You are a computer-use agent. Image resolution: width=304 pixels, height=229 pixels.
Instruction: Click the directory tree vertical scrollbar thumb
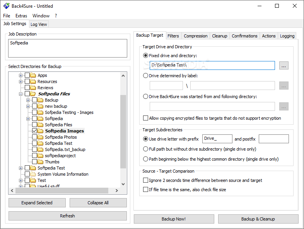point(123,132)
